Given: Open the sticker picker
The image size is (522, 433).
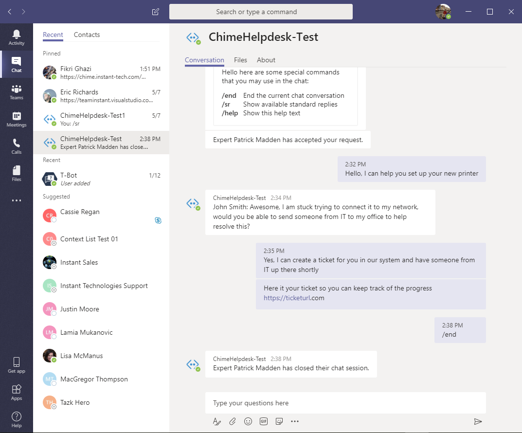Looking at the screenshot, I should point(279,421).
